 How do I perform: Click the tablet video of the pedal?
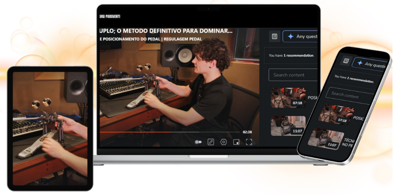point(50,128)
